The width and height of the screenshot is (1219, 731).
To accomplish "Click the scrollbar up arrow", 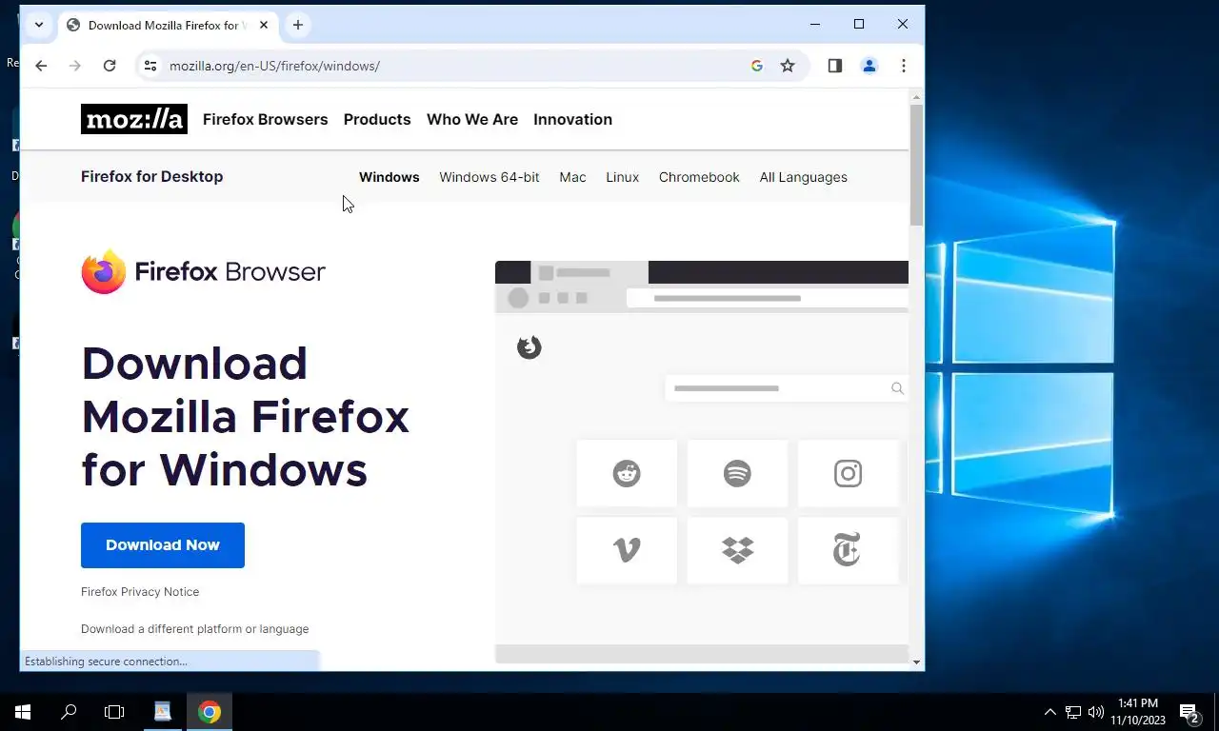I will pyautogui.click(x=916, y=97).
